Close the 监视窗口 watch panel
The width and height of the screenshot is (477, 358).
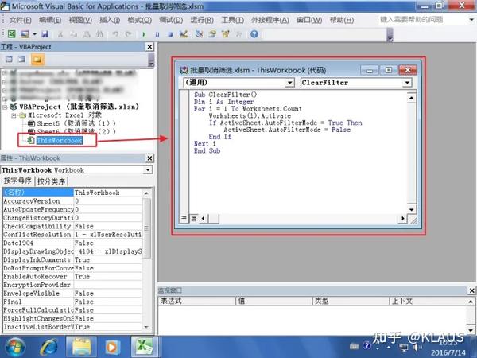click(x=471, y=290)
